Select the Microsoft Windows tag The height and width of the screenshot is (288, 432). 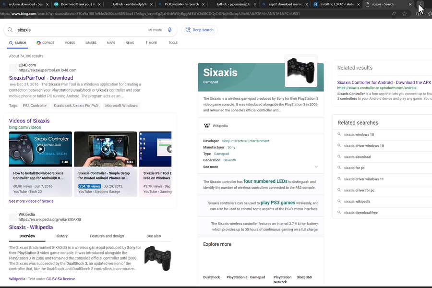coord(121,106)
